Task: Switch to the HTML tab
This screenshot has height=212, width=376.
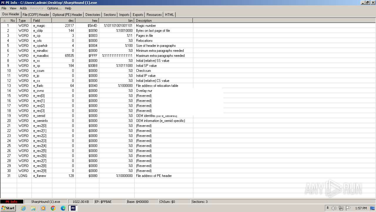Action: point(169,15)
